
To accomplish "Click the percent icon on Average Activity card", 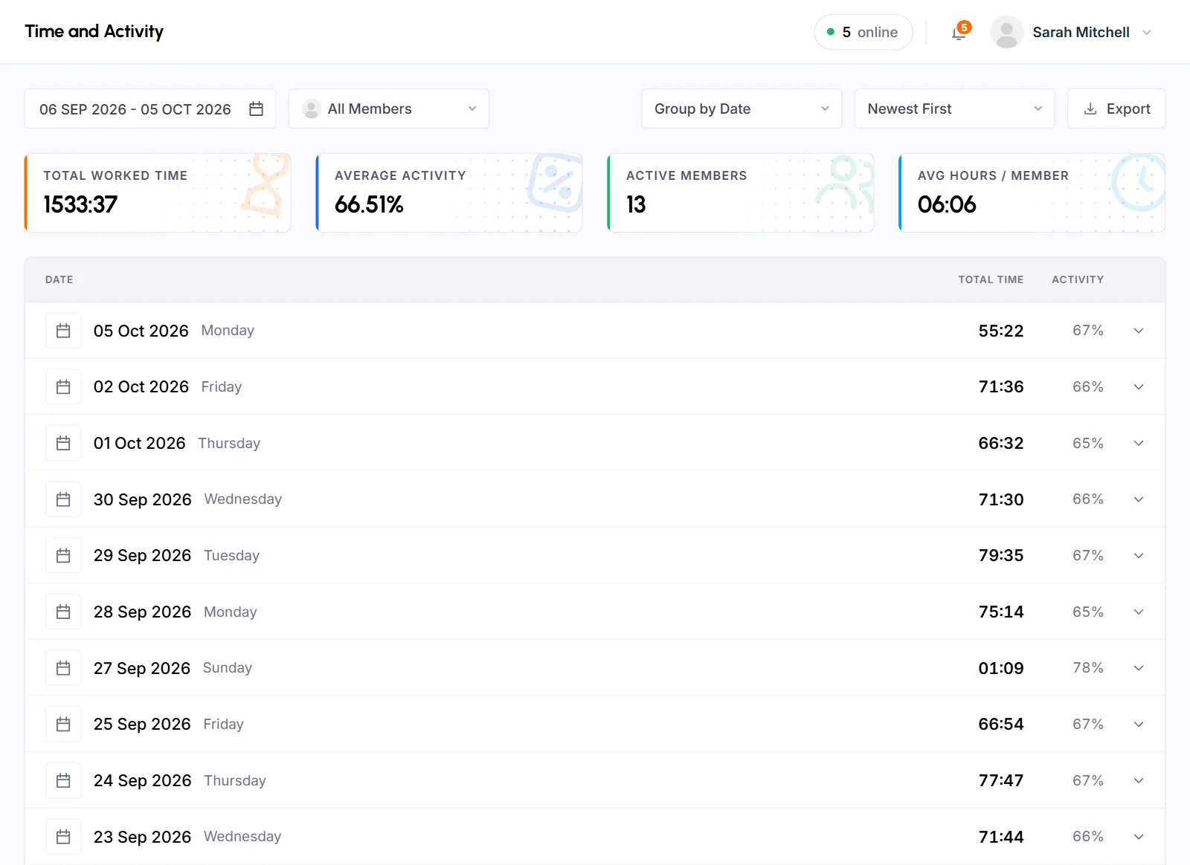I will [x=556, y=183].
